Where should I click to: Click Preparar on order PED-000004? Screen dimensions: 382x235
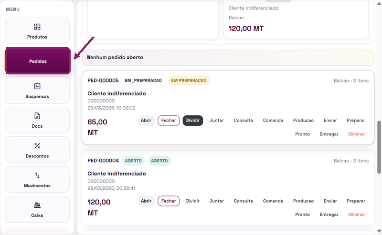coord(356,201)
